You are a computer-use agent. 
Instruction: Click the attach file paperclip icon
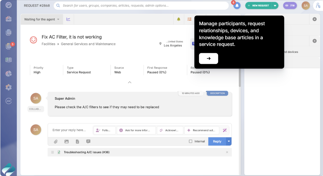pos(56,141)
